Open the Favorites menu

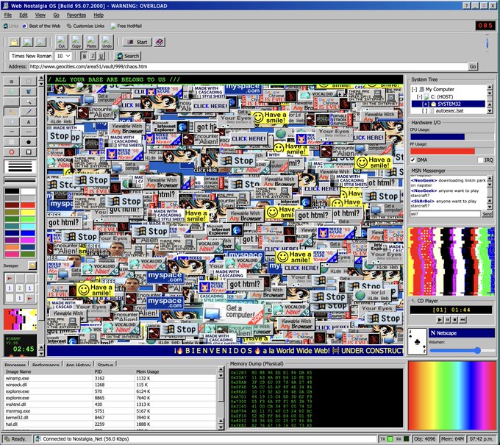[76, 15]
